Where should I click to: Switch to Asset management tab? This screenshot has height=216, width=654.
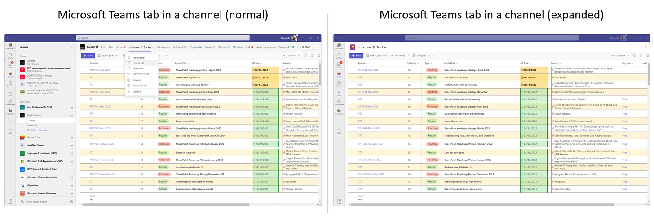pyautogui.click(x=266, y=47)
